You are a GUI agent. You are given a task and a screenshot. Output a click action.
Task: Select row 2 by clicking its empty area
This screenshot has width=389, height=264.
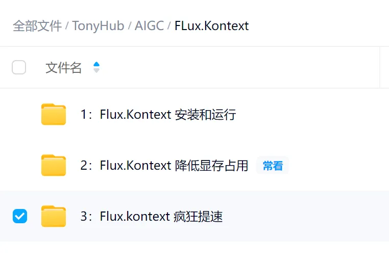pos(338,165)
